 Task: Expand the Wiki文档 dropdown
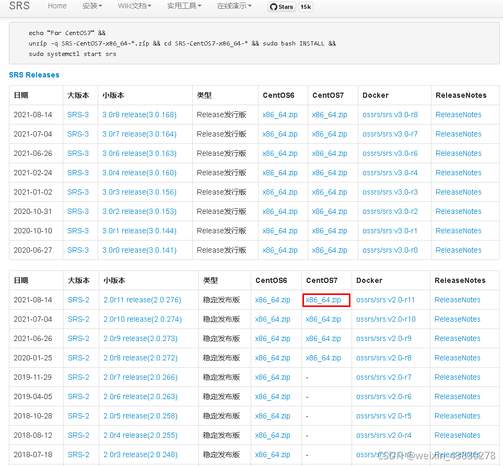coord(134,6)
